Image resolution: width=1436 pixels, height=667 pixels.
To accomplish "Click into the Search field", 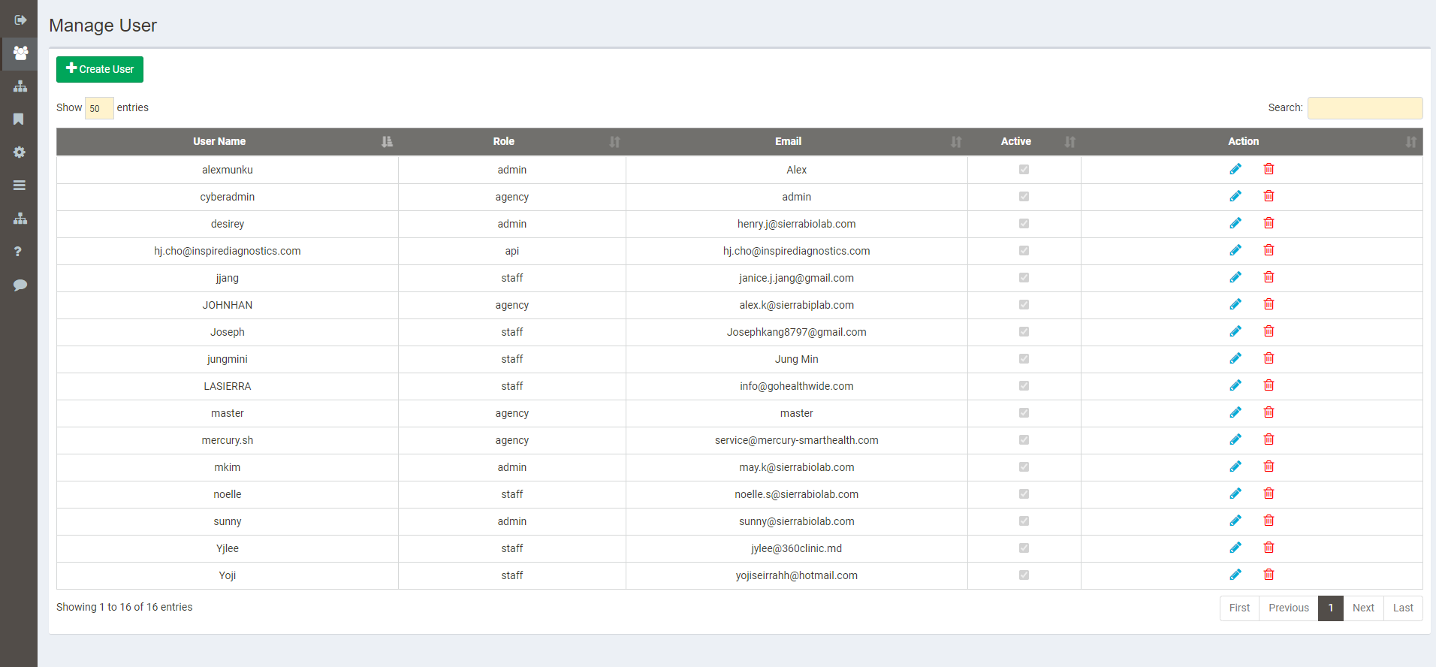I will point(1364,108).
